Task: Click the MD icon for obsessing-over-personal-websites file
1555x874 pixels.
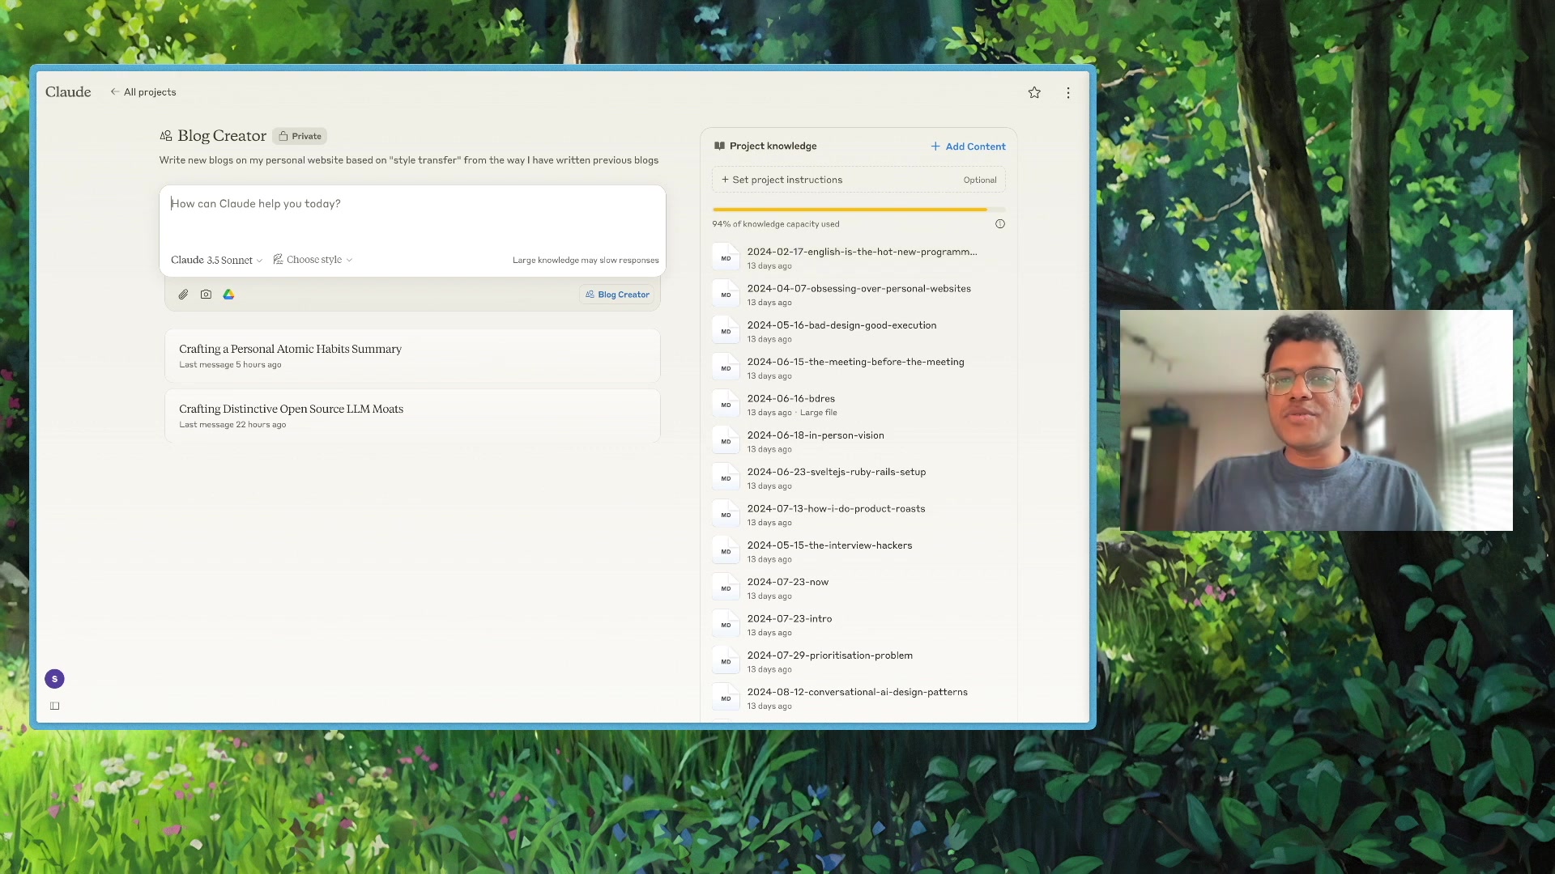Action: click(x=726, y=295)
